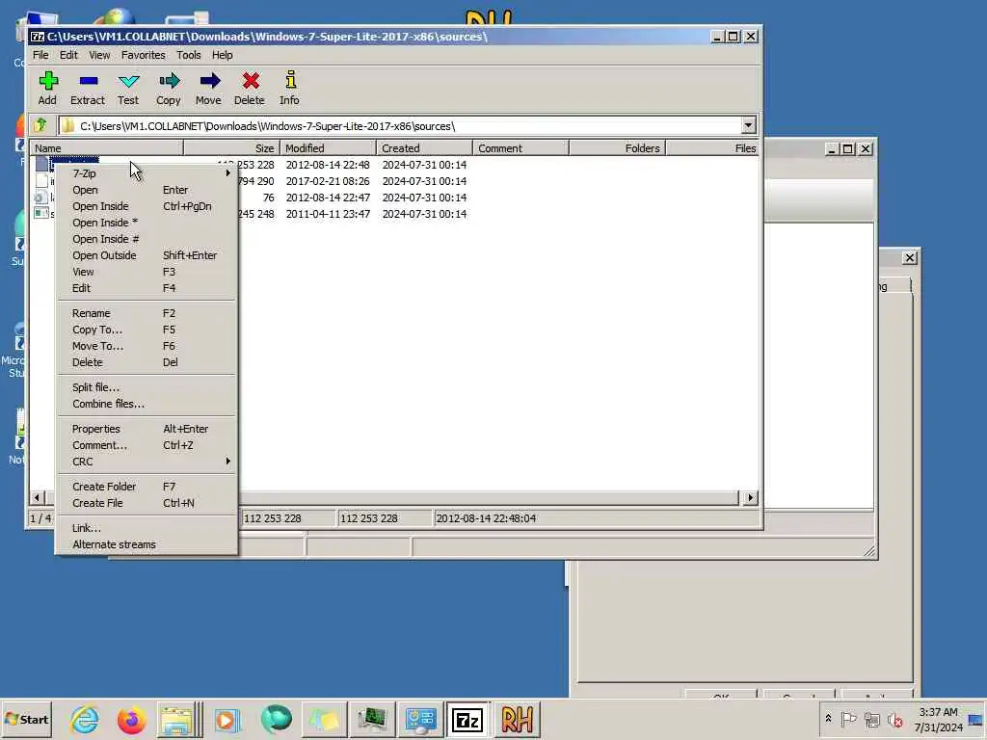Go up one folder level
The height and width of the screenshot is (740, 987).
tap(40, 125)
